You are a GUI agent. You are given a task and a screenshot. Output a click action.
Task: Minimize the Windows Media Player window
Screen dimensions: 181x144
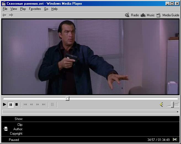pyautogui.click(x=167, y=4)
